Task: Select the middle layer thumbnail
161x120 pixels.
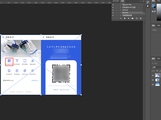Action: coord(157,80)
